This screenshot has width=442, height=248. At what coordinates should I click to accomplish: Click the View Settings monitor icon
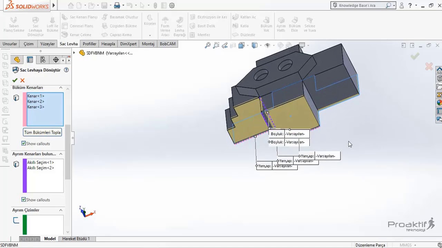point(302,45)
